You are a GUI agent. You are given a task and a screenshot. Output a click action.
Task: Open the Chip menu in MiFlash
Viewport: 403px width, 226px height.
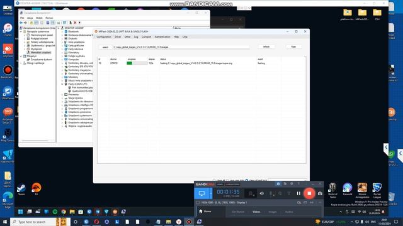184,37
